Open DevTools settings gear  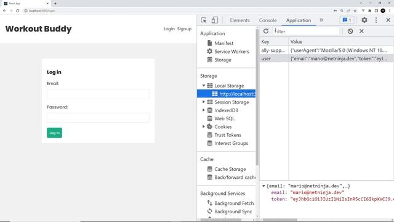pyautogui.click(x=364, y=20)
